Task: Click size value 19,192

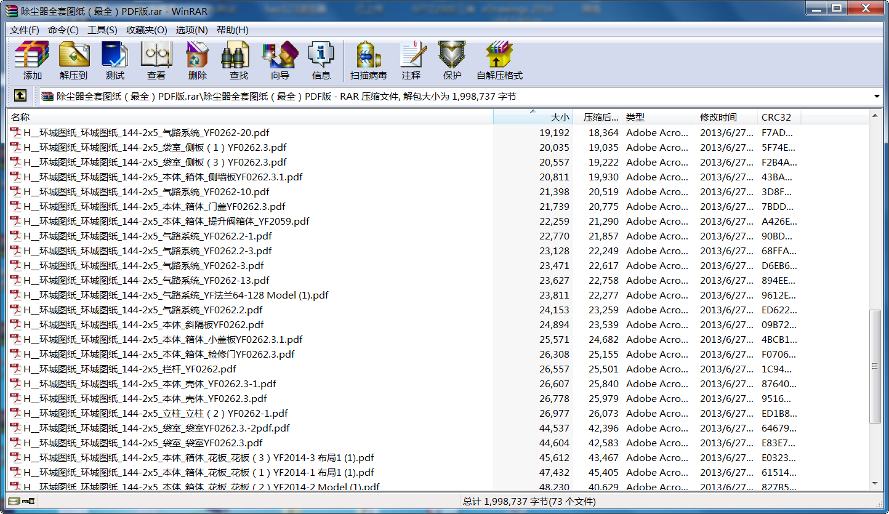Action: (554, 132)
